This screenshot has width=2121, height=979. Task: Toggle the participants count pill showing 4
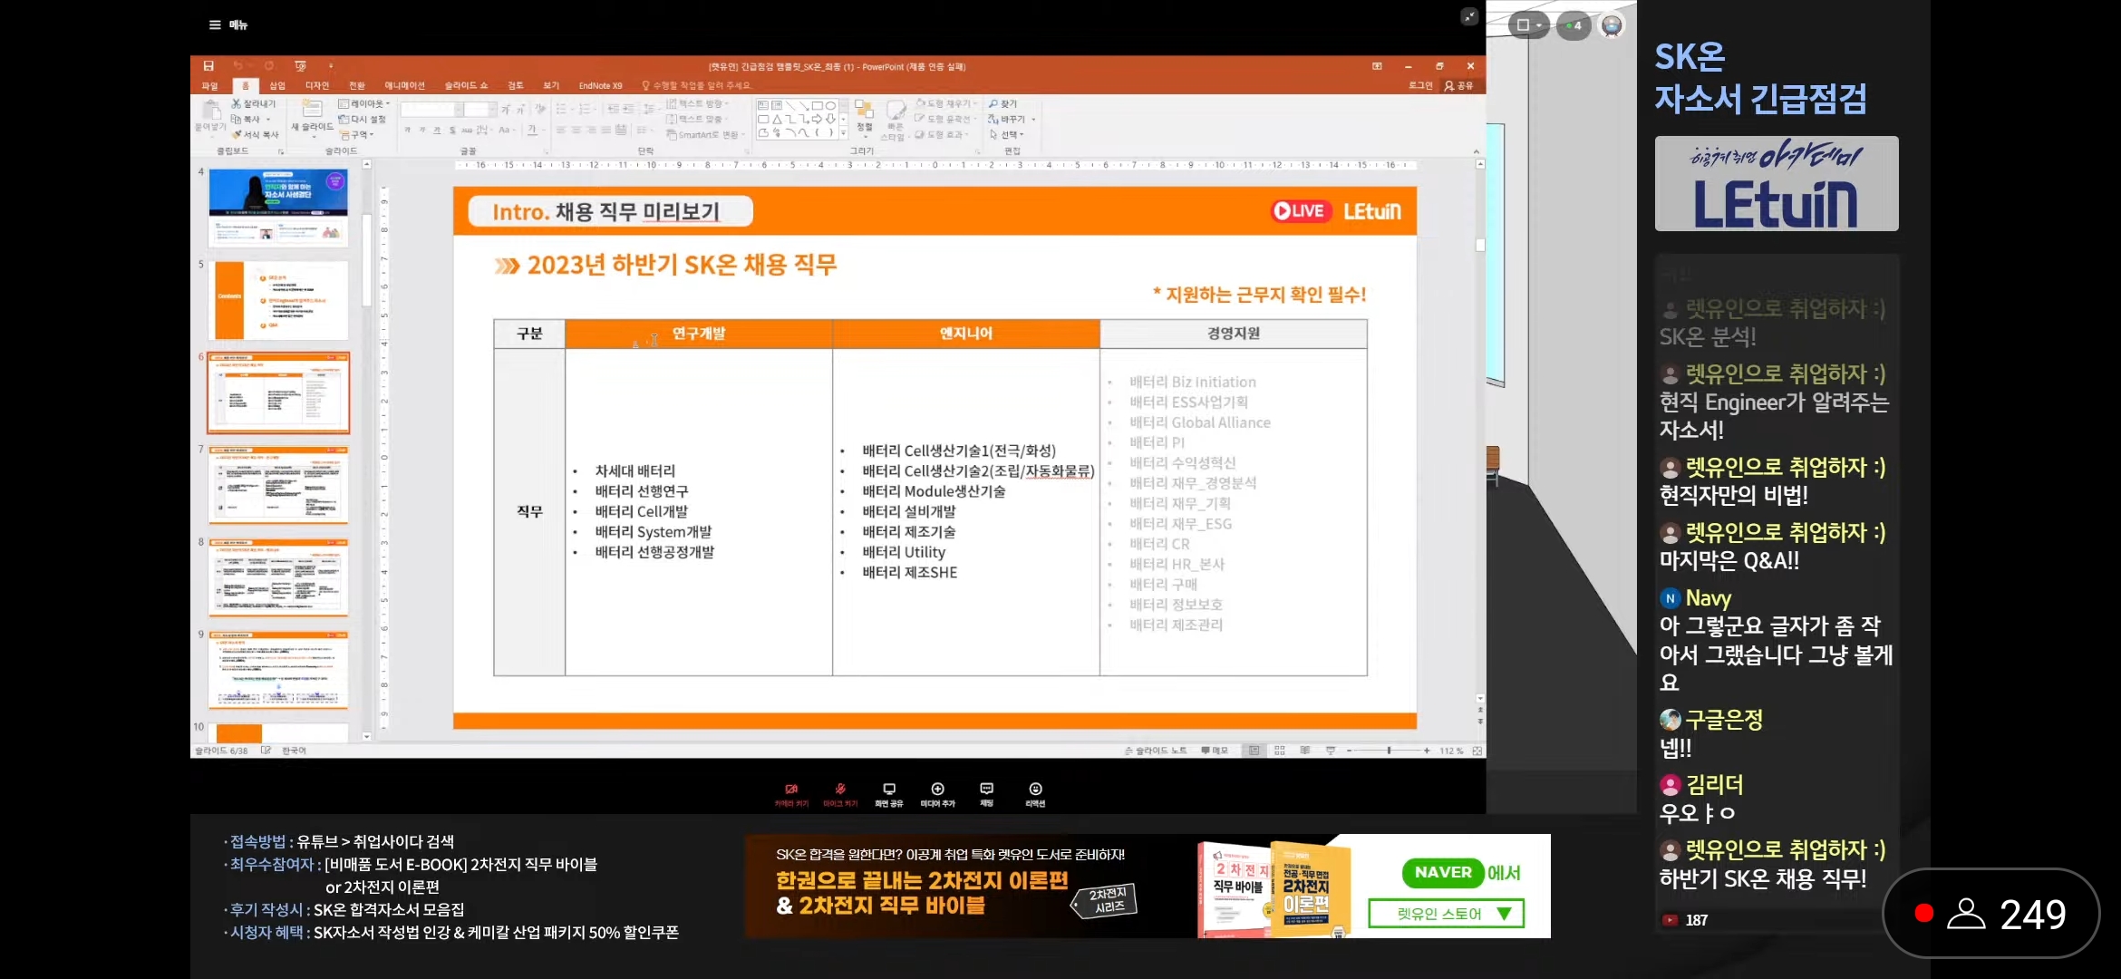pyautogui.click(x=1574, y=25)
